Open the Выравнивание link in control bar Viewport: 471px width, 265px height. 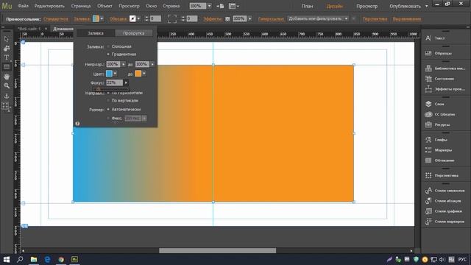(407, 19)
